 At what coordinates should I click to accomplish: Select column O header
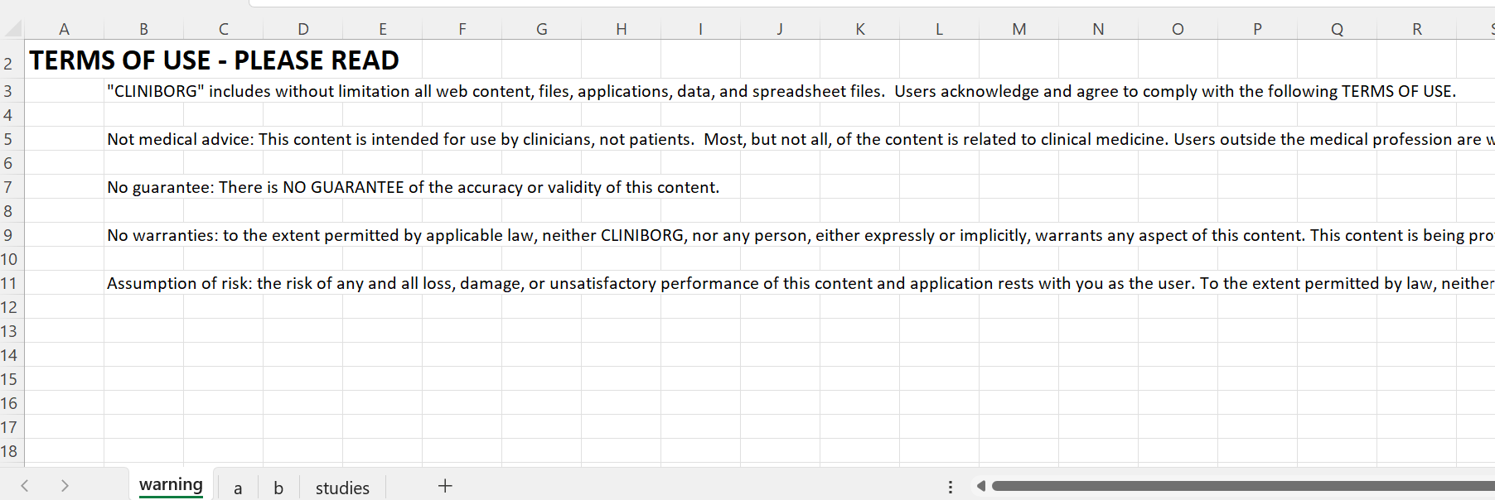(x=1178, y=29)
